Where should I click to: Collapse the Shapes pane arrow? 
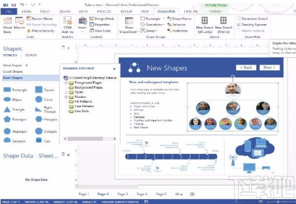click(x=68, y=48)
